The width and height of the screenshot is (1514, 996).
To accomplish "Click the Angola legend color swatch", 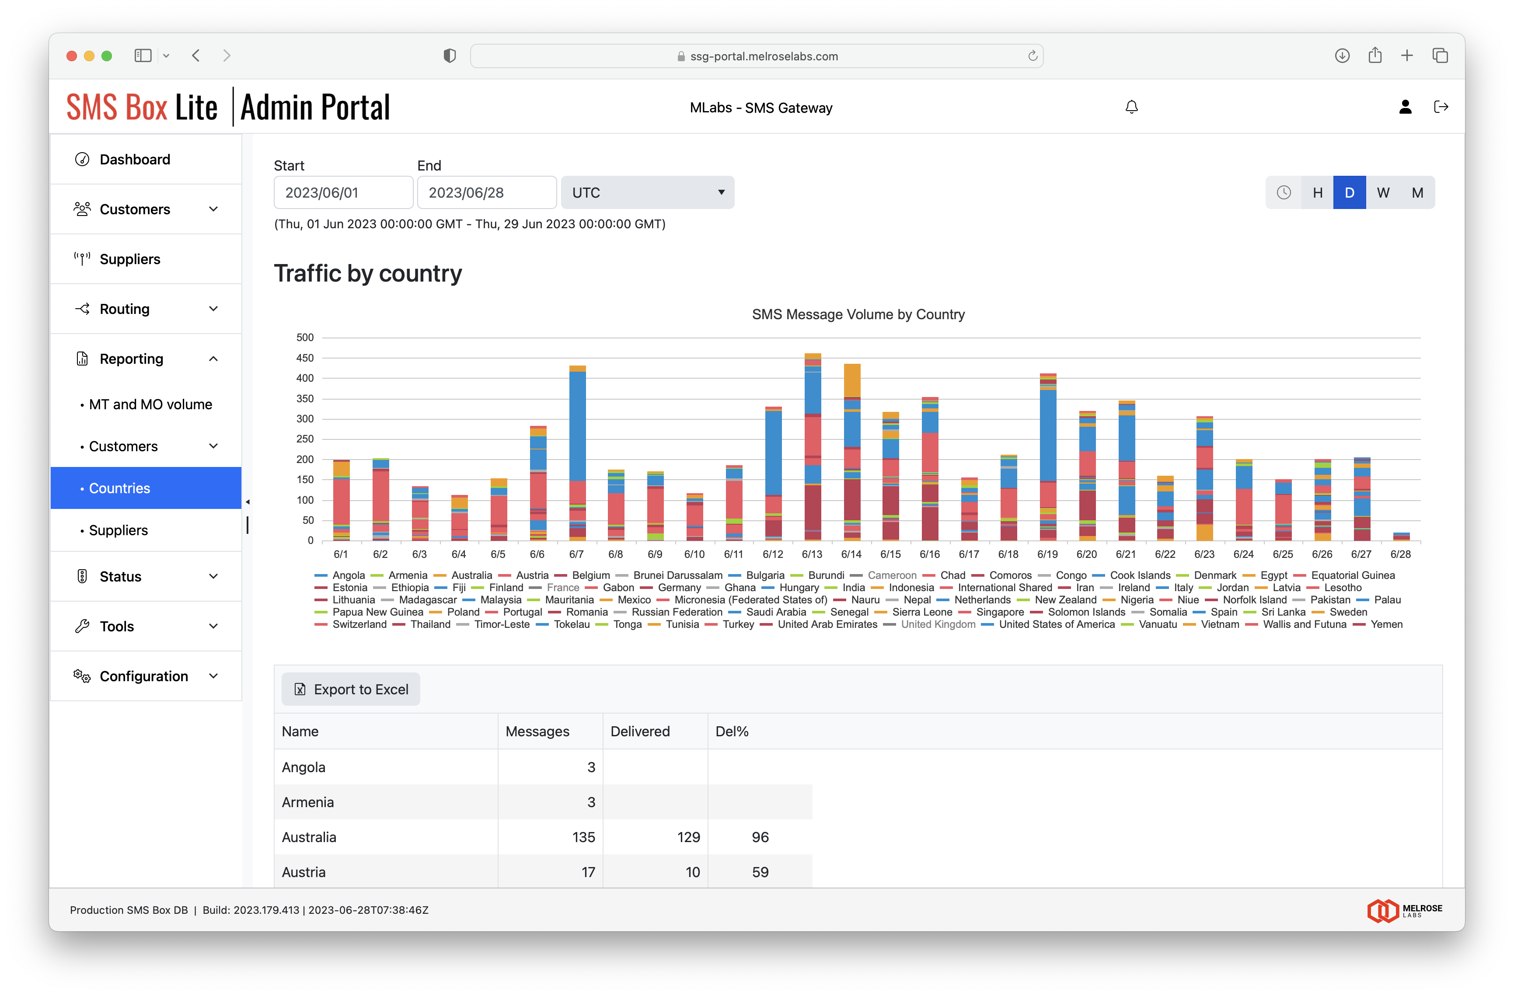I will (321, 575).
